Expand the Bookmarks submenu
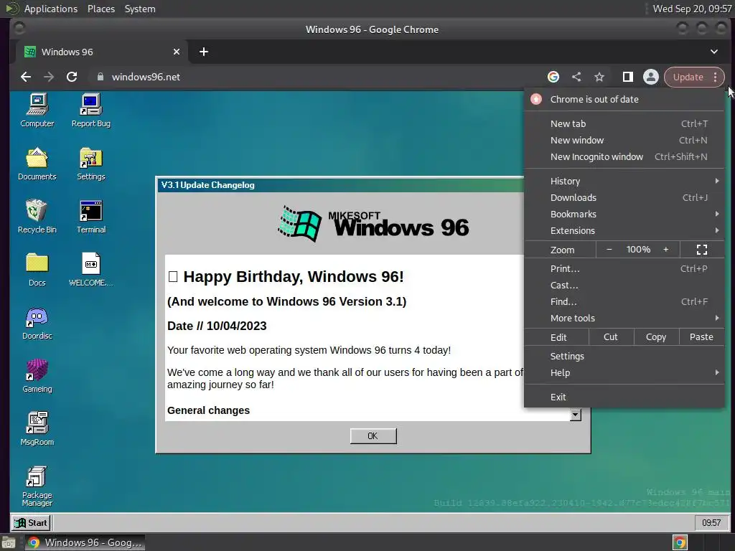Image resolution: width=735 pixels, height=551 pixels. (624, 214)
